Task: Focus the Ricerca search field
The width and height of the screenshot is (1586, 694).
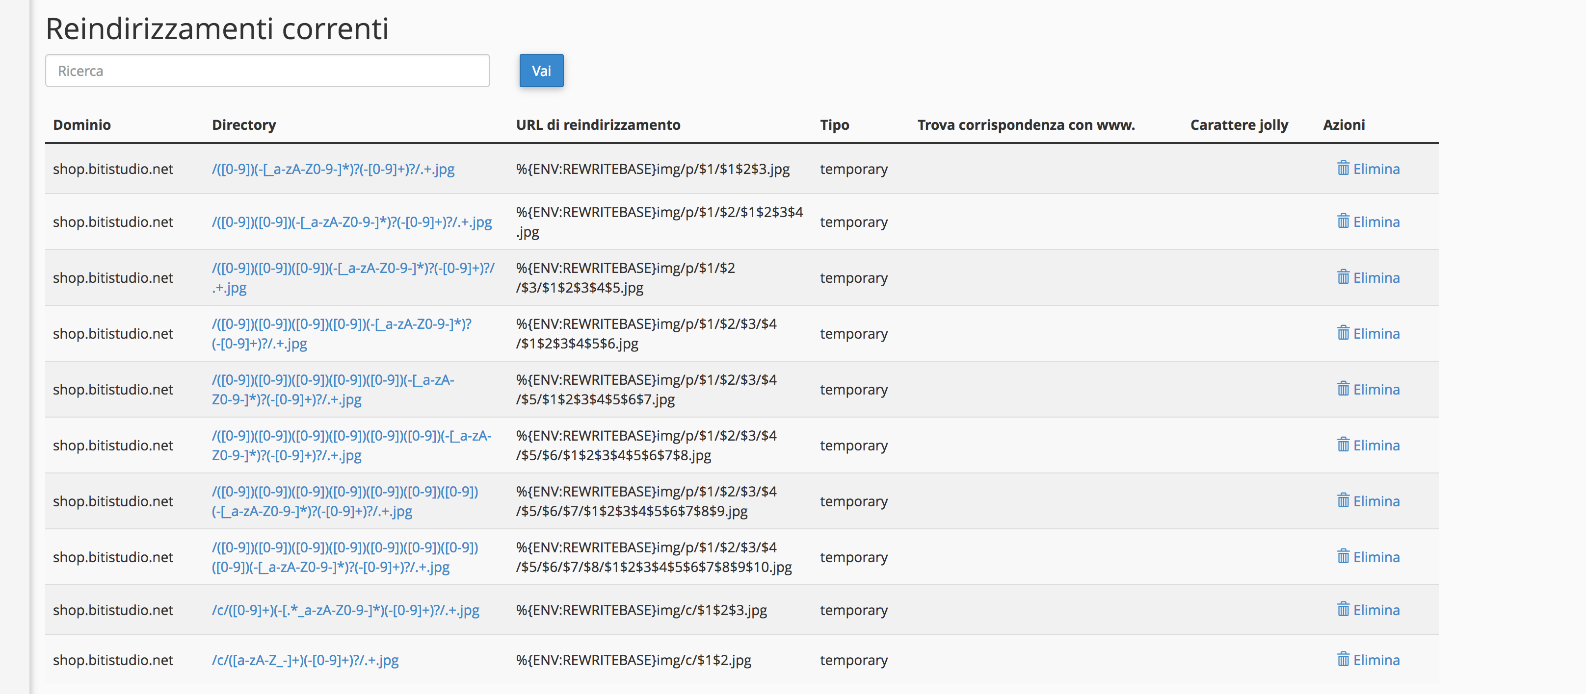Action: pos(267,71)
